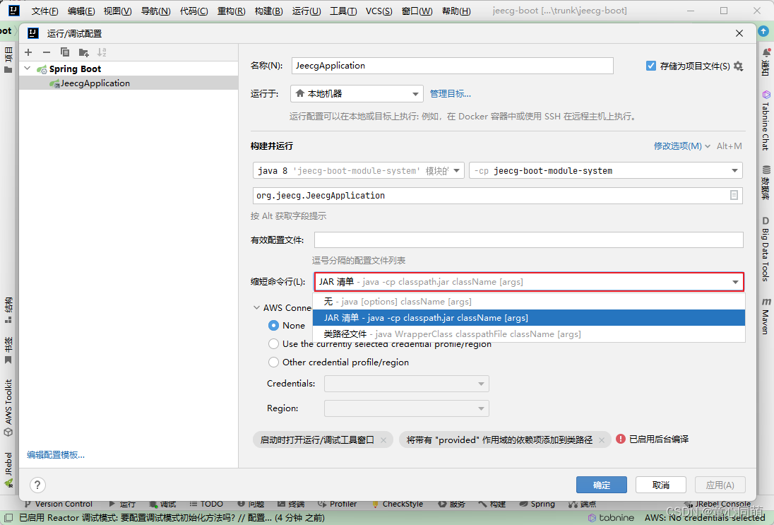The image size is (774, 525).
Task: Open the 重构(R) menu
Action: pyautogui.click(x=232, y=11)
